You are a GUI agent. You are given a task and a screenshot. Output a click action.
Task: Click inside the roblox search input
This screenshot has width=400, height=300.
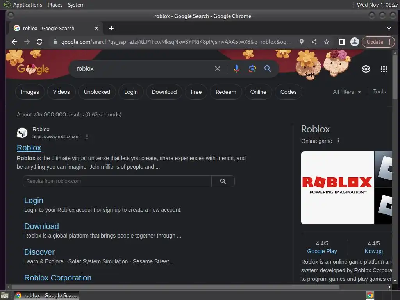click(143, 69)
